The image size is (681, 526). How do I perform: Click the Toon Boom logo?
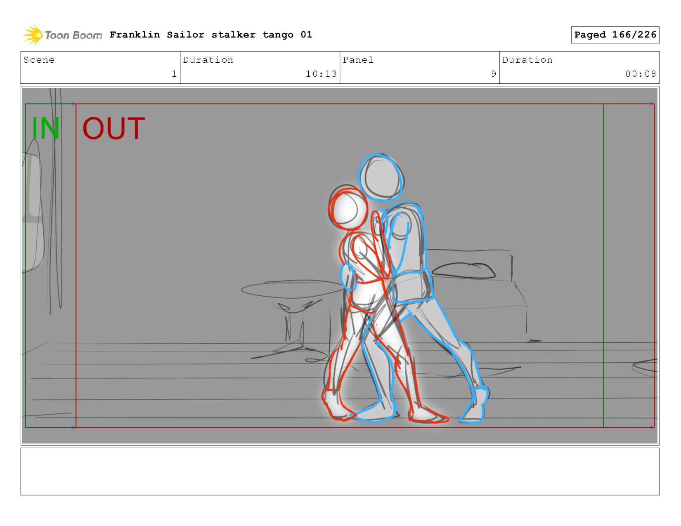pyautogui.click(x=62, y=35)
